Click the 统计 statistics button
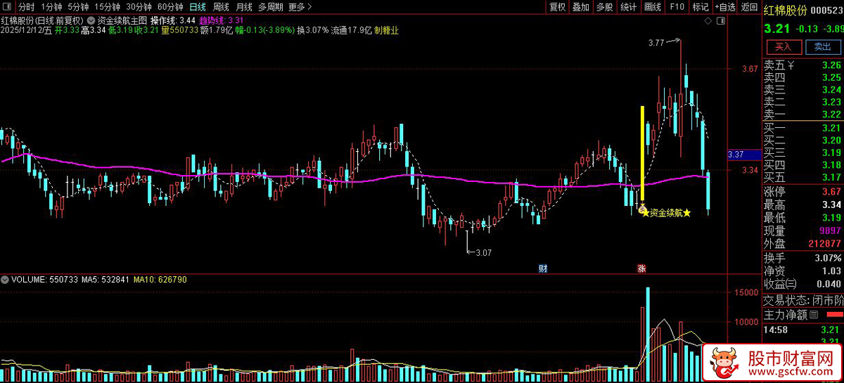The width and height of the screenshot is (844, 383). (629, 7)
